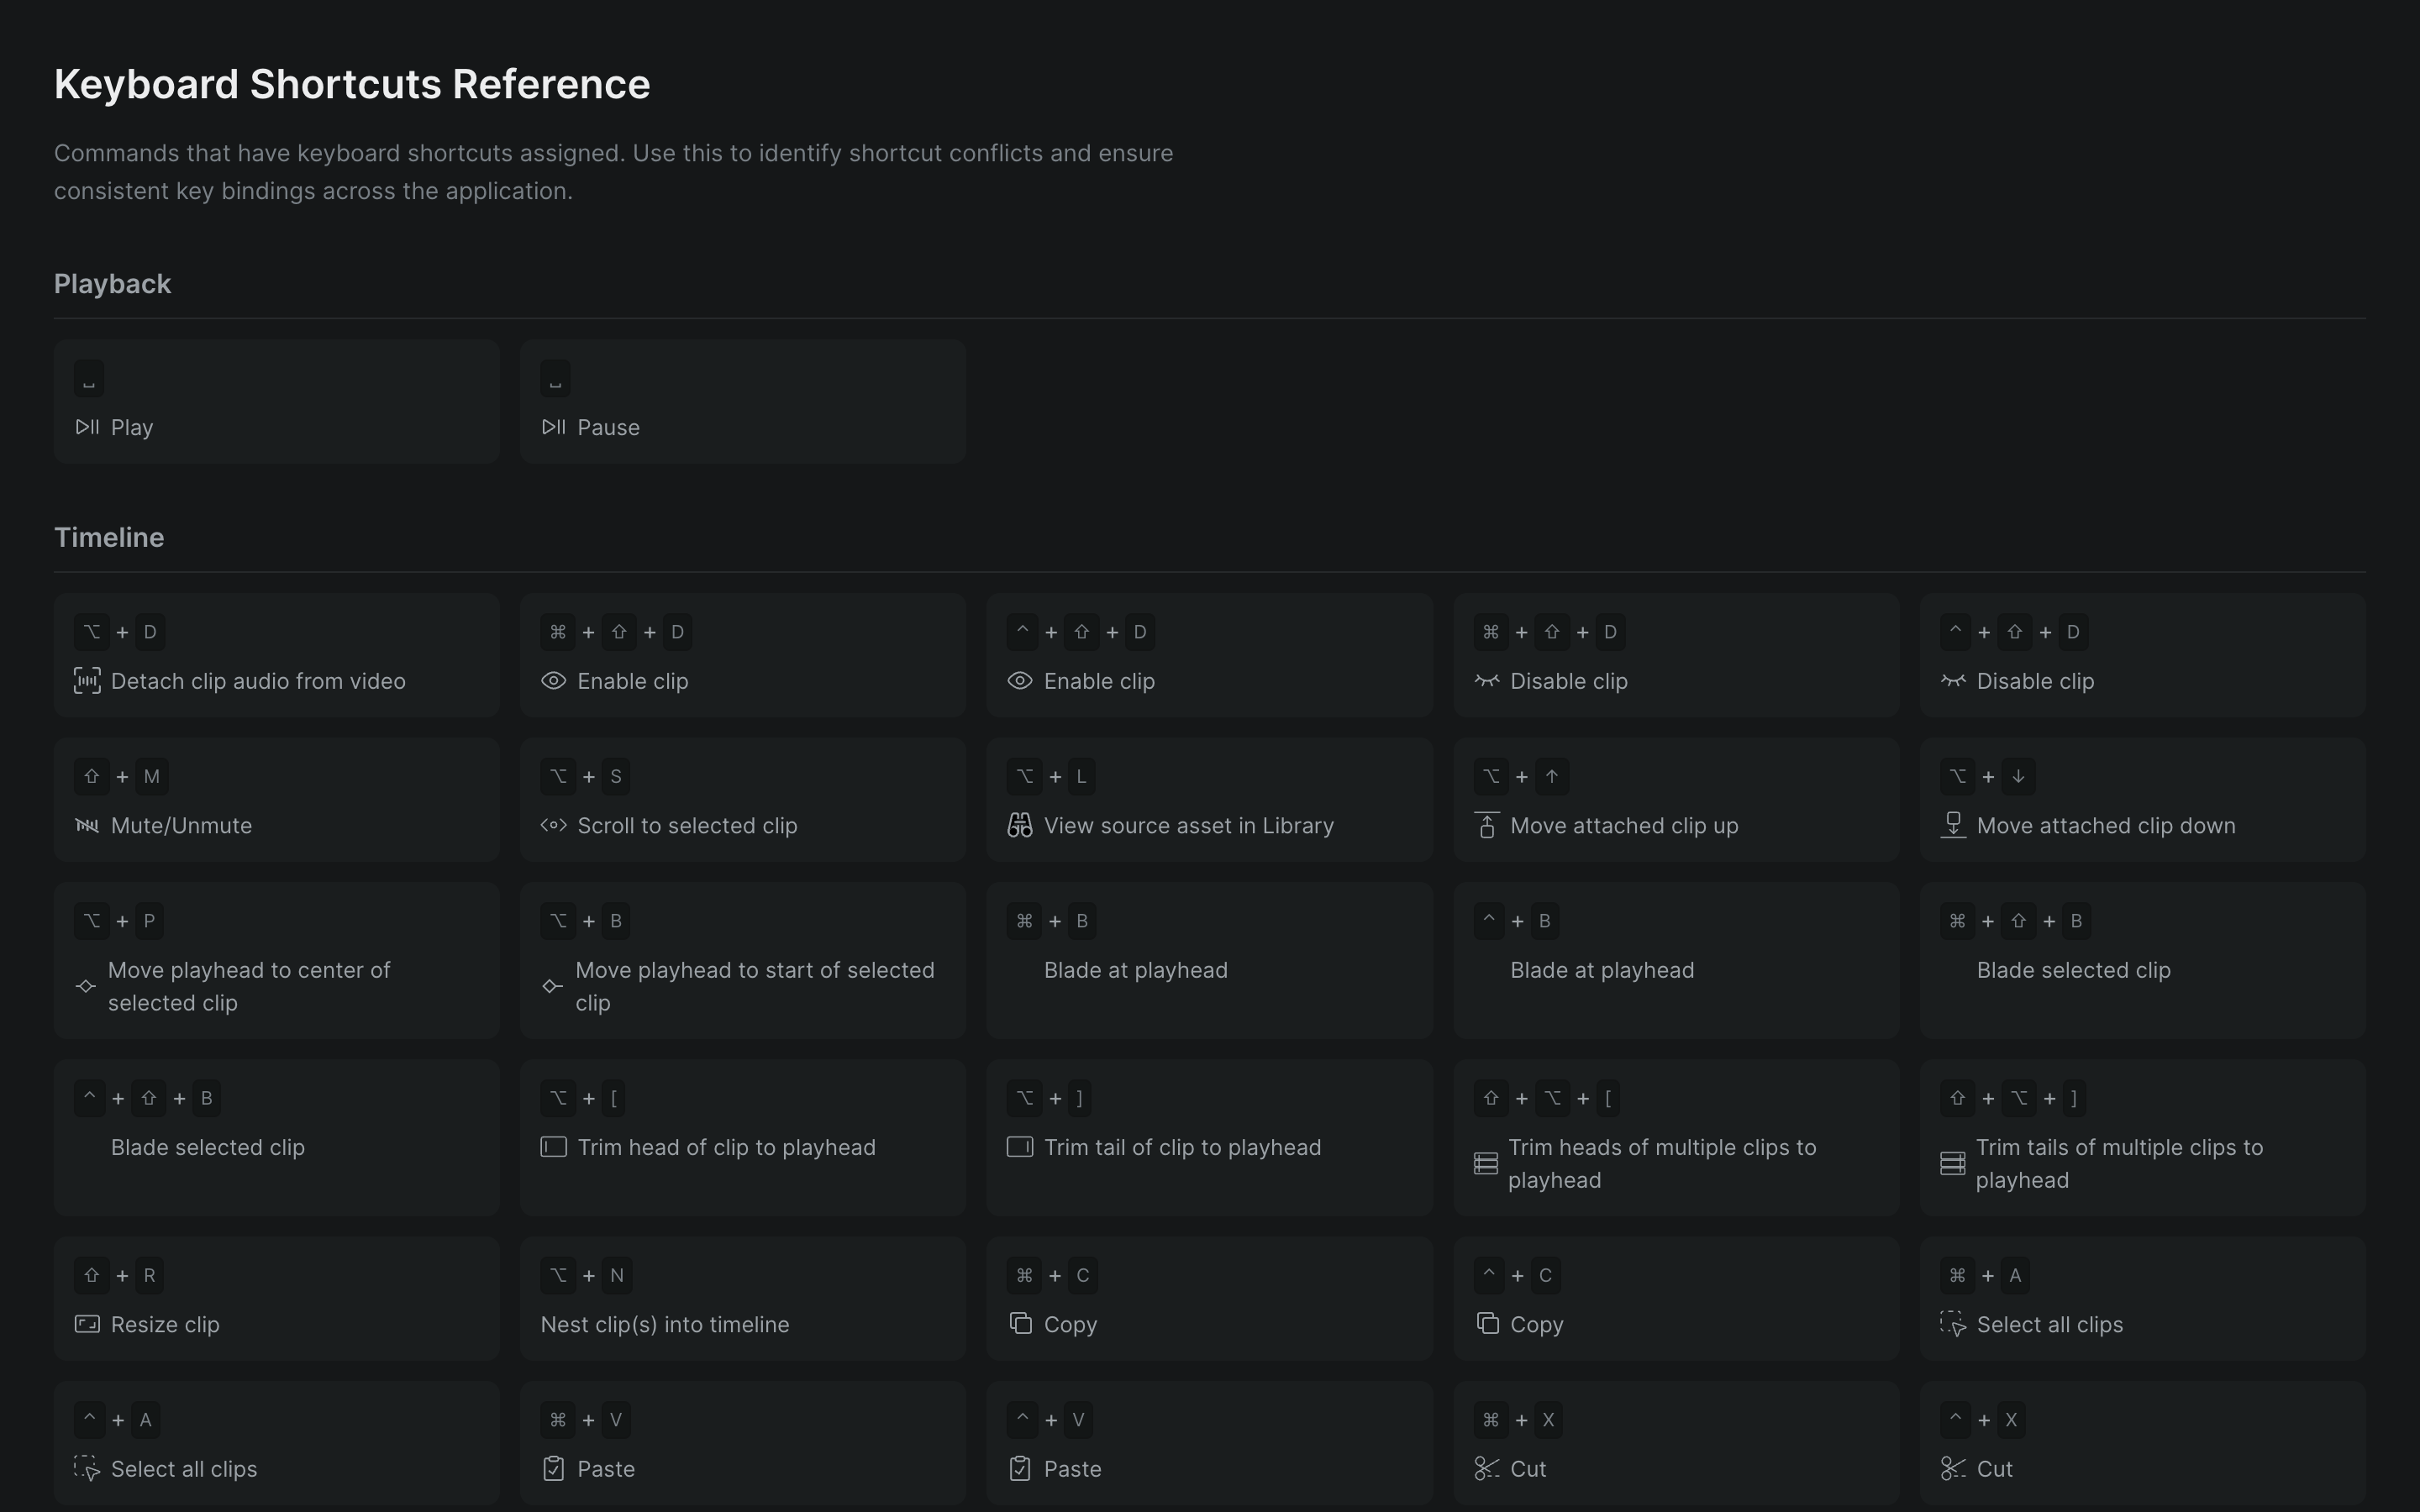Click the Detach clip audio from video icon

point(87,681)
